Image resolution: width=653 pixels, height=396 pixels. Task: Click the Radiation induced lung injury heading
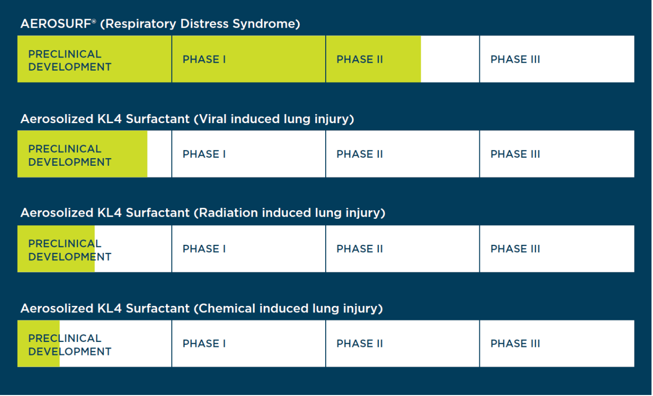(x=203, y=213)
